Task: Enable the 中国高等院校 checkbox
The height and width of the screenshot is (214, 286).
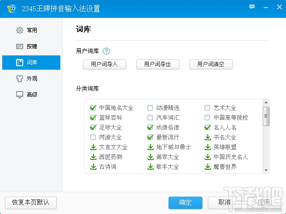Action: tap(207, 117)
